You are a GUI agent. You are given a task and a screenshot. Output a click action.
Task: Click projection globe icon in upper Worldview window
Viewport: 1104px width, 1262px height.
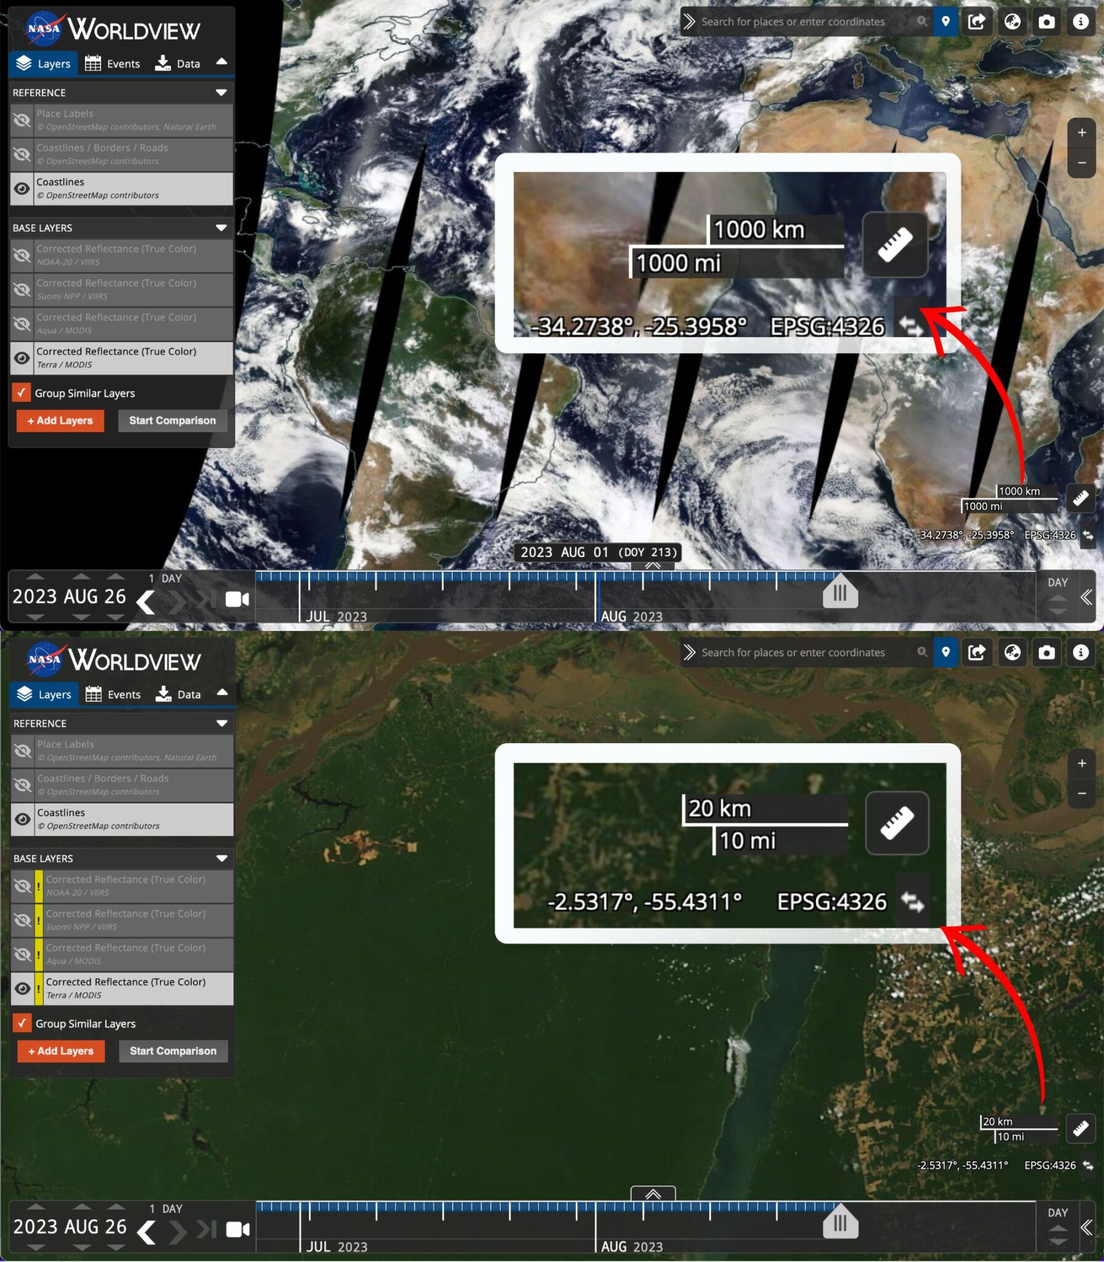pyautogui.click(x=1012, y=22)
